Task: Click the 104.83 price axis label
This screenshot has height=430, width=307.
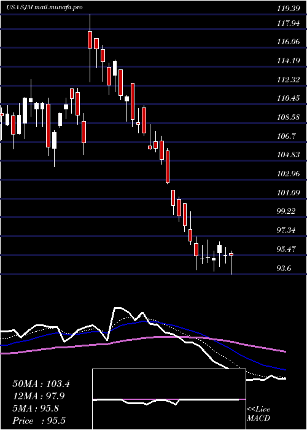Action: 288,155
